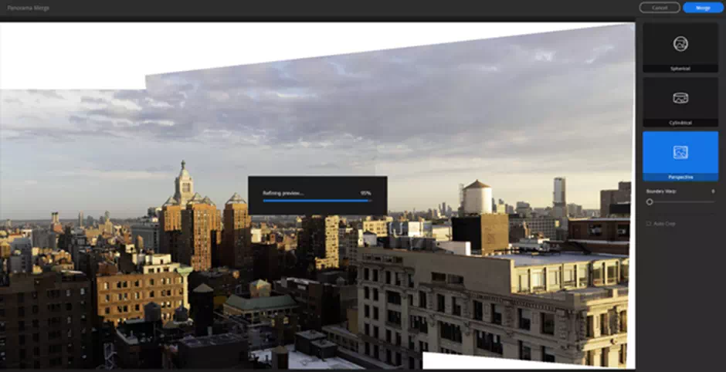Enable the Auto Crop checkbox
Screen dimensions: 726x372
coord(649,224)
